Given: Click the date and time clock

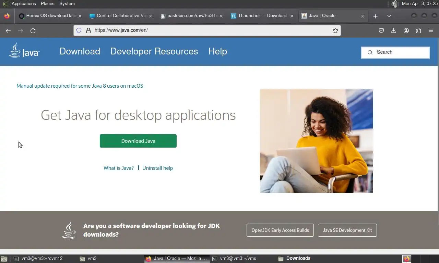Looking at the screenshot, I should click(420, 3).
